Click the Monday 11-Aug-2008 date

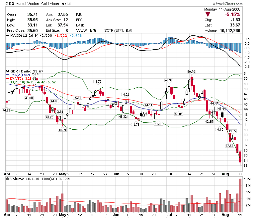pyautogui.click(x=222, y=9)
